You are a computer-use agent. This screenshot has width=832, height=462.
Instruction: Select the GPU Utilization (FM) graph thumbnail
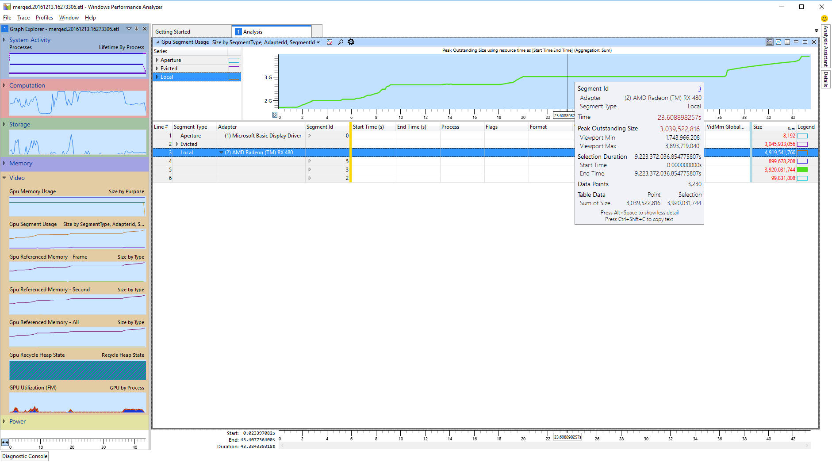pyautogui.click(x=77, y=403)
